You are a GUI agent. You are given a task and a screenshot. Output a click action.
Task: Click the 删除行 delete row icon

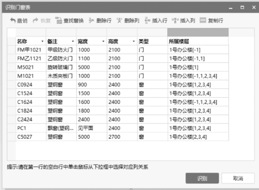coord(91,21)
